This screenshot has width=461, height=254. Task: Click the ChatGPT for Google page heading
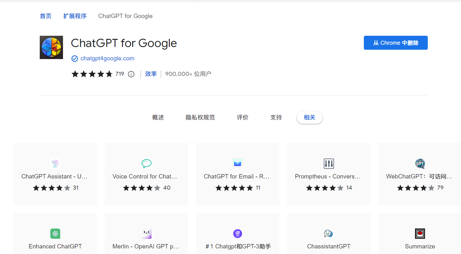124,43
